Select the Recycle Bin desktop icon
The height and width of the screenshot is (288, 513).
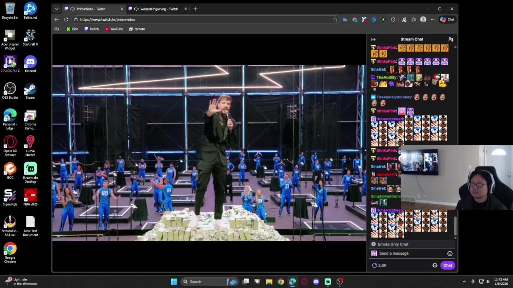point(10,11)
